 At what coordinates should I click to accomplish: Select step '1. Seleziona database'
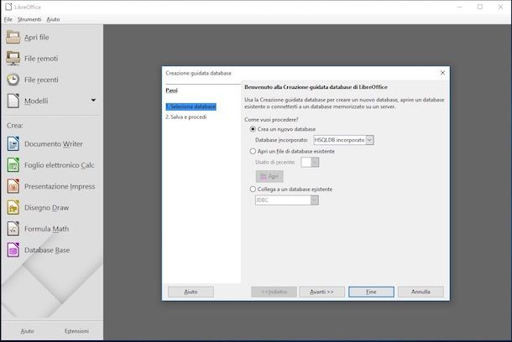click(x=191, y=106)
